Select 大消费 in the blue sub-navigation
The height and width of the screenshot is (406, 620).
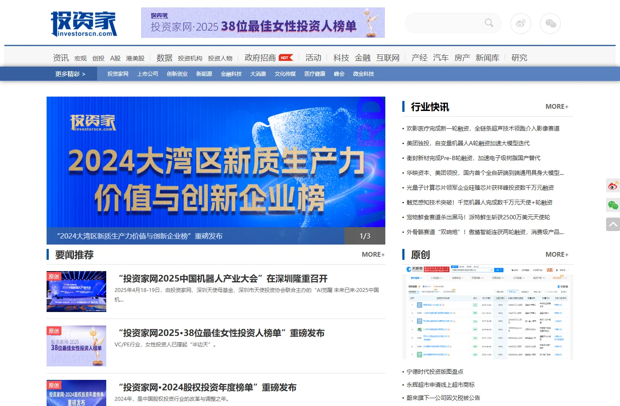tap(258, 74)
